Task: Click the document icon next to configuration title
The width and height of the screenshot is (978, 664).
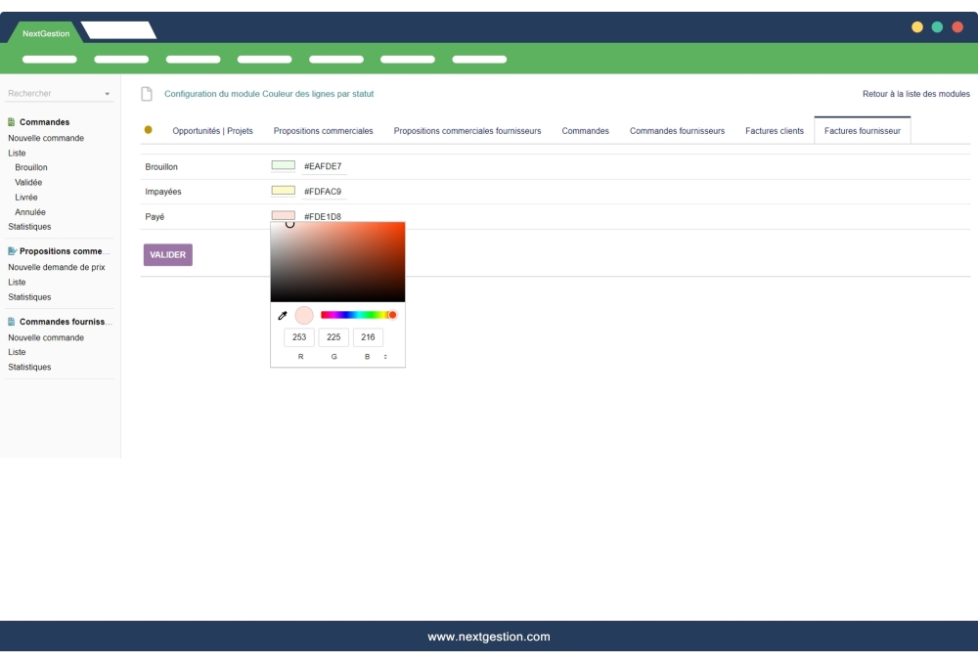Action: click(x=147, y=93)
